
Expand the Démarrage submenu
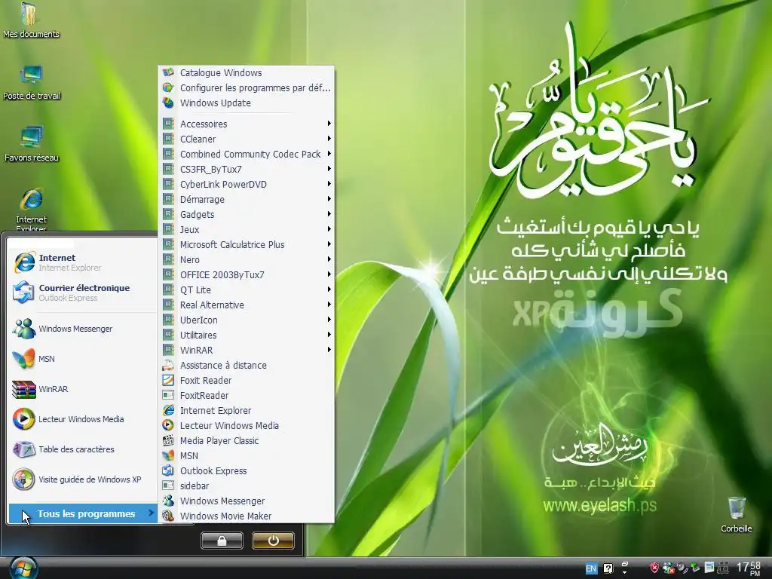point(247,199)
